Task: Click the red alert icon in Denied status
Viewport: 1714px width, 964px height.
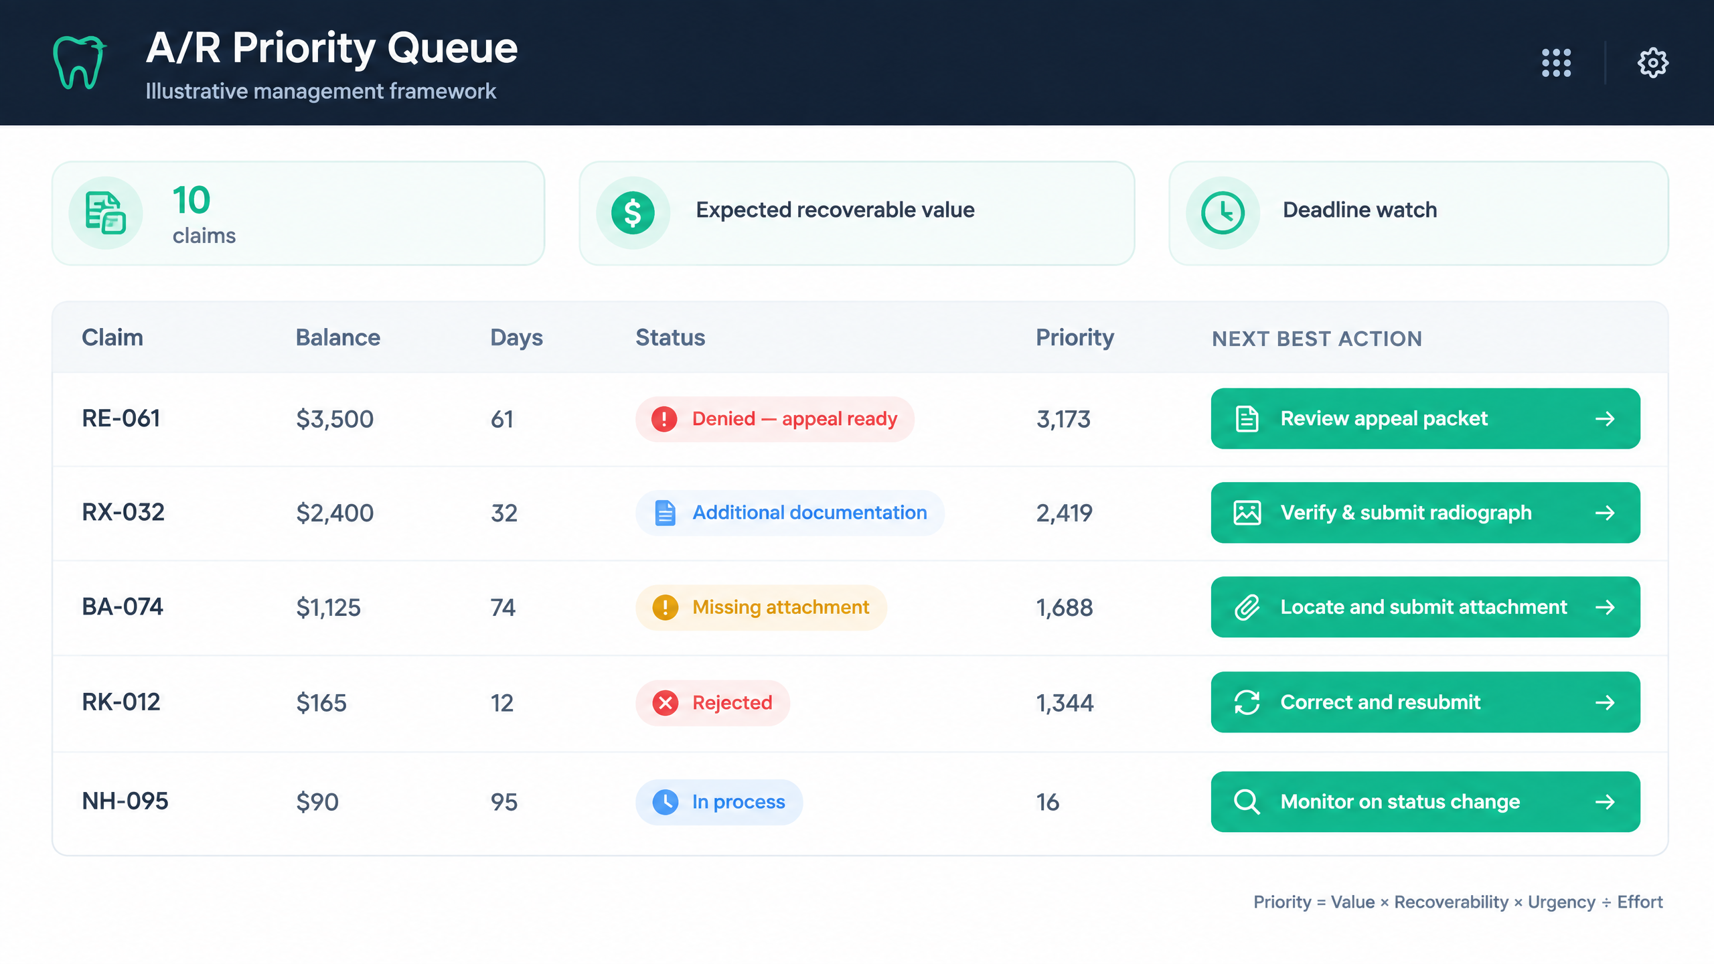Action: [664, 419]
